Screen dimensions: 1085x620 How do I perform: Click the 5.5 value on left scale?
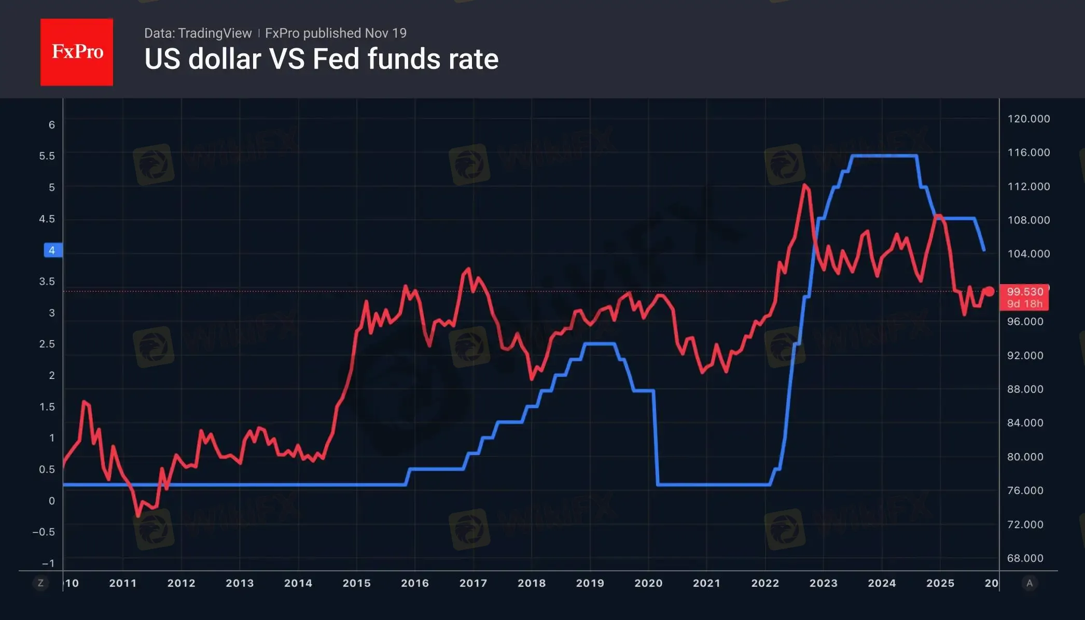coord(47,156)
